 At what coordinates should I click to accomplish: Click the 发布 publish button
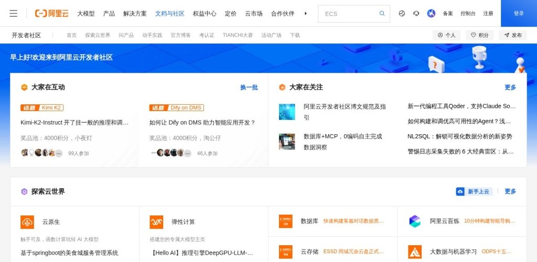click(x=512, y=35)
